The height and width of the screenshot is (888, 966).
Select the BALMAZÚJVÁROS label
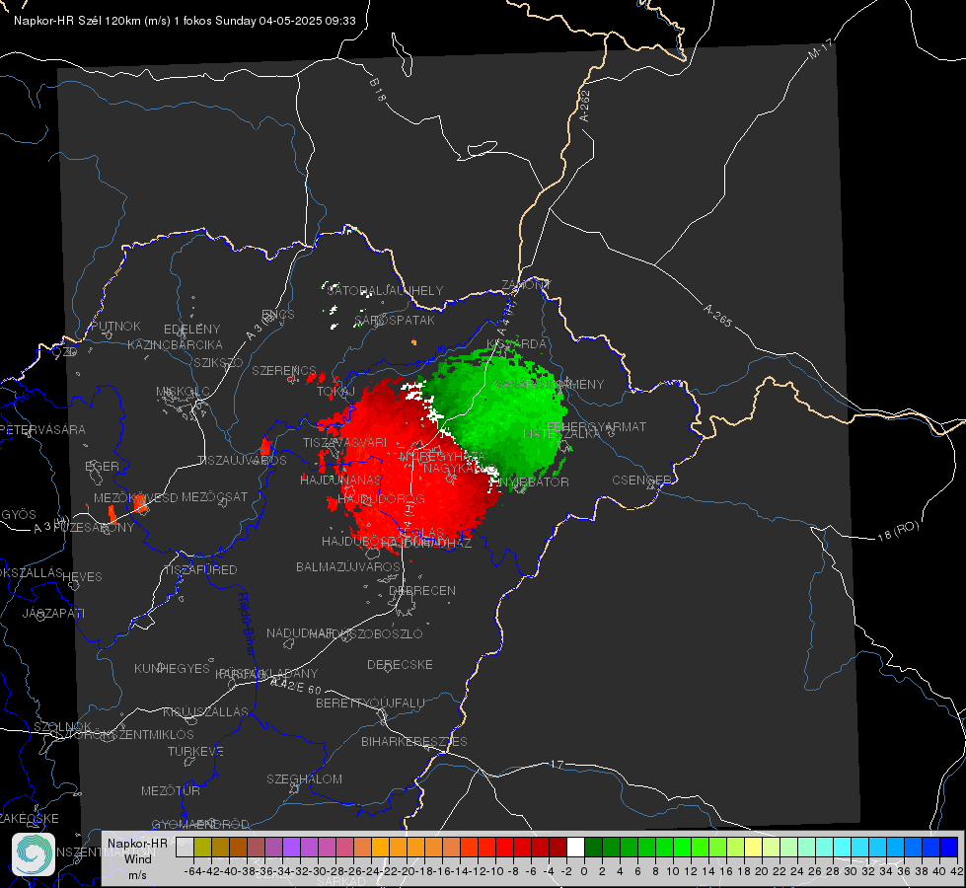tap(348, 566)
